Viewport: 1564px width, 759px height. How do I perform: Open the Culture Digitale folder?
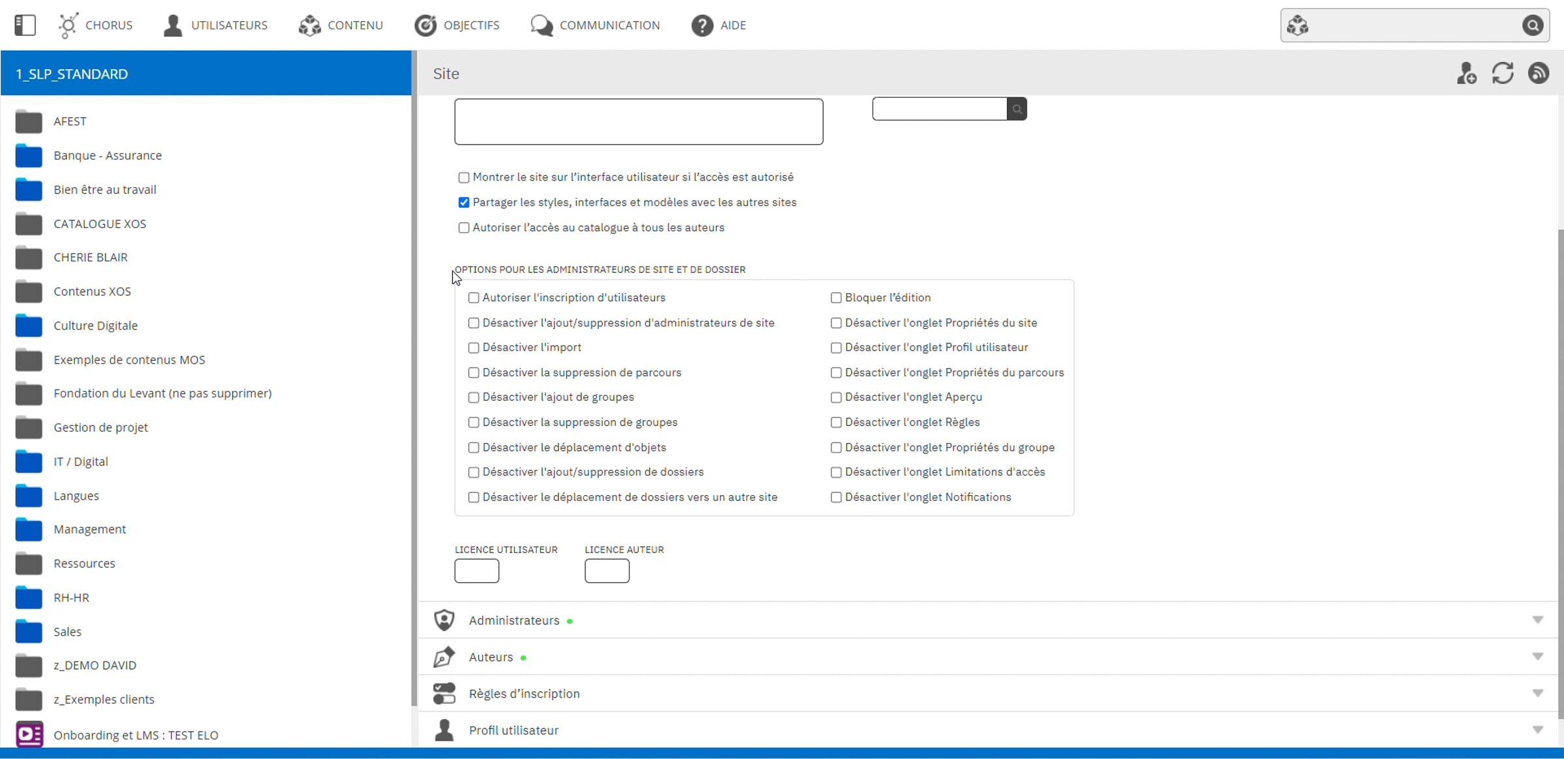tap(95, 326)
